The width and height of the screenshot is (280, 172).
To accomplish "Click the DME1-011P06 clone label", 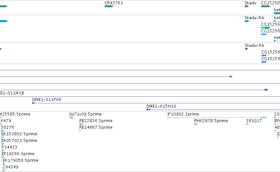I will [x=47, y=100].
